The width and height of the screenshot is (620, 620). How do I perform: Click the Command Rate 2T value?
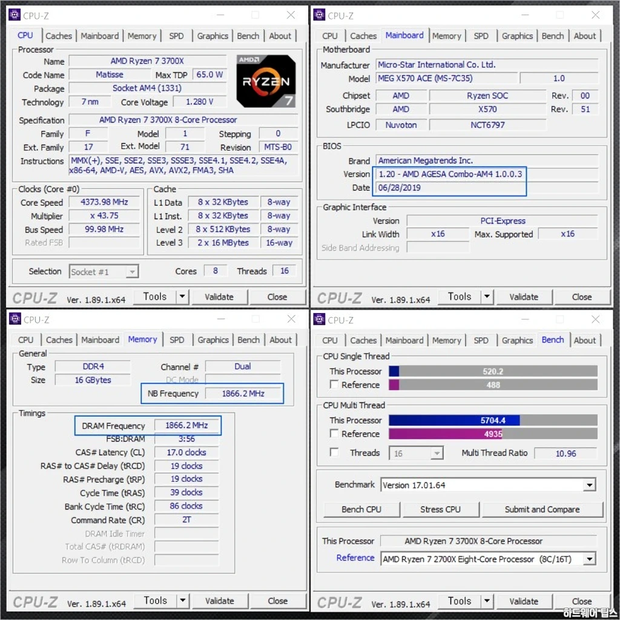[x=186, y=519]
